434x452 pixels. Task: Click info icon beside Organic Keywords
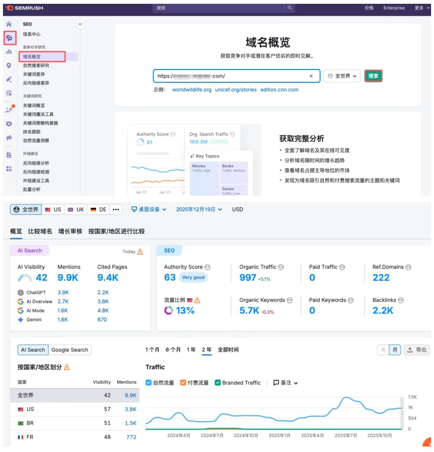click(290, 300)
